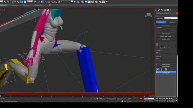Expand the Assign Controller rollout
This screenshot has height=108, width=193.
click(x=166, y=64)
